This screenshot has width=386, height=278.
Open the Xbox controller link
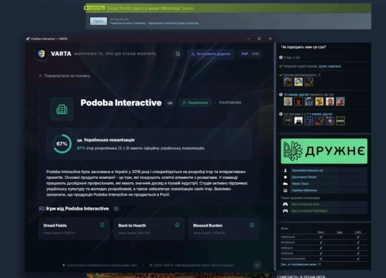click(x=306, y=204)
